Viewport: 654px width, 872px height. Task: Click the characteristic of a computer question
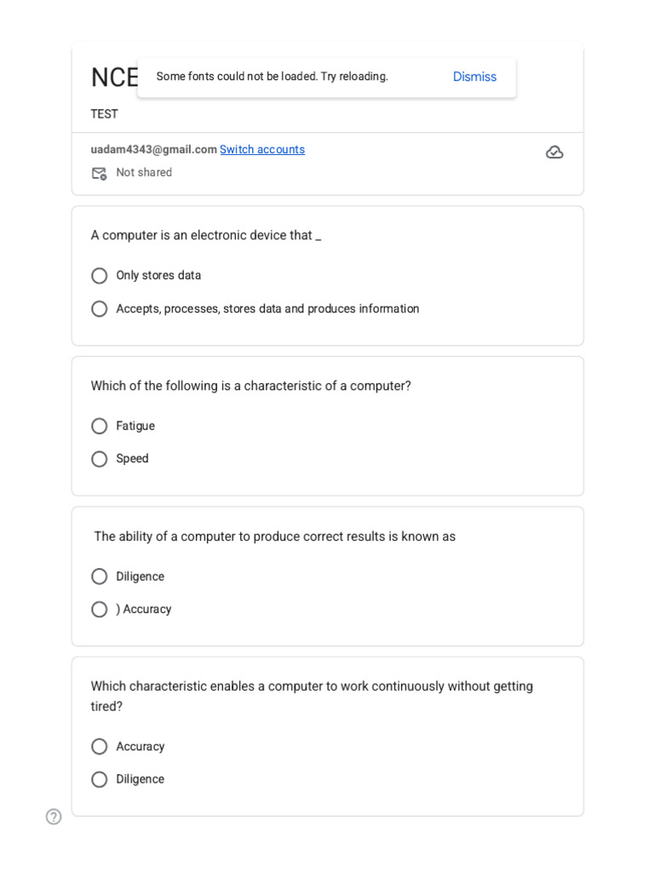pos(251,386)
